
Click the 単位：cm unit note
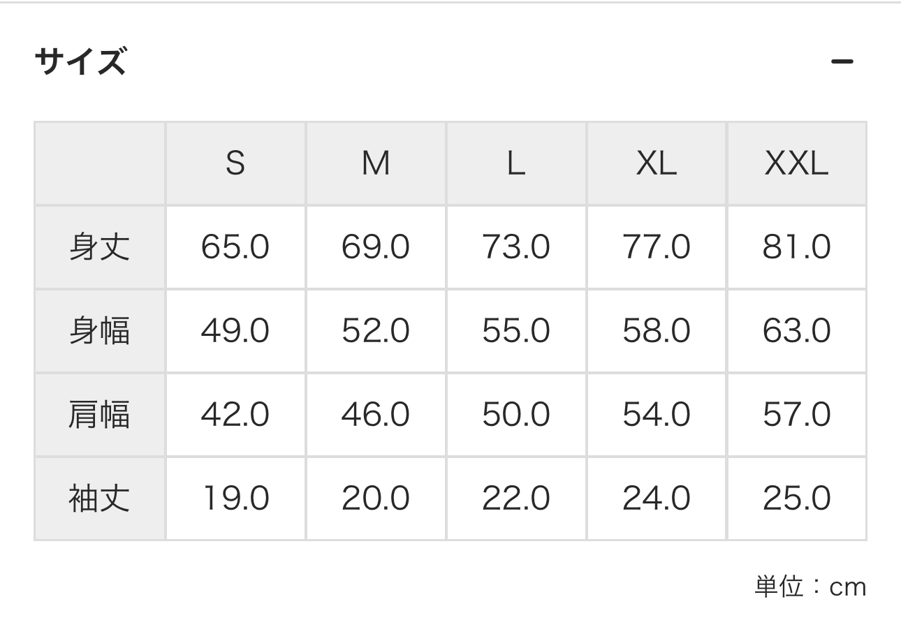click(810, 587)
